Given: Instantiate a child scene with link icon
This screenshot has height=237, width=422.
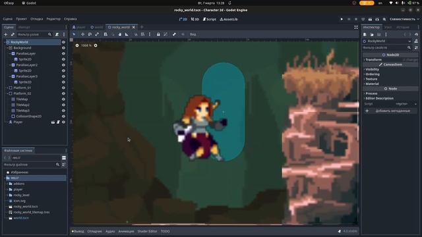Looking at the screenshot, I should [13, 34].
